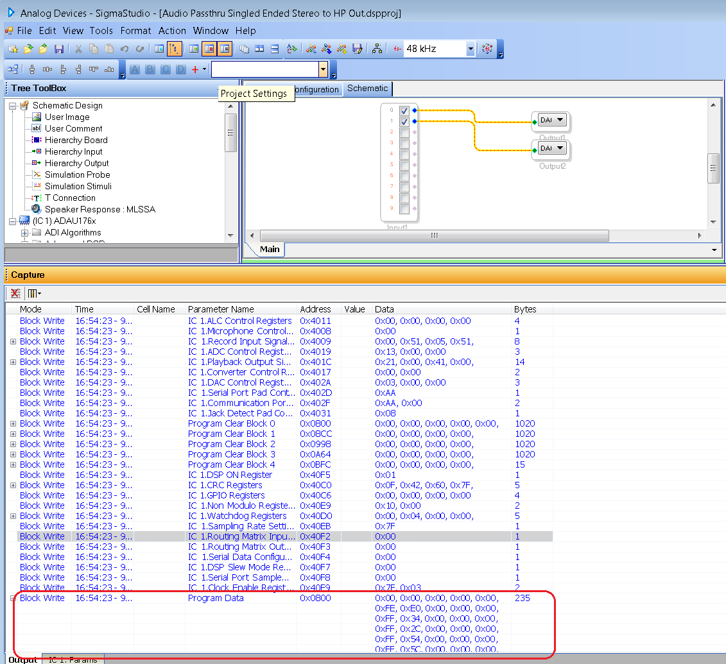Open the 48 kHz sample rate dropdown

pyautogui.click(x=471, y=49)
